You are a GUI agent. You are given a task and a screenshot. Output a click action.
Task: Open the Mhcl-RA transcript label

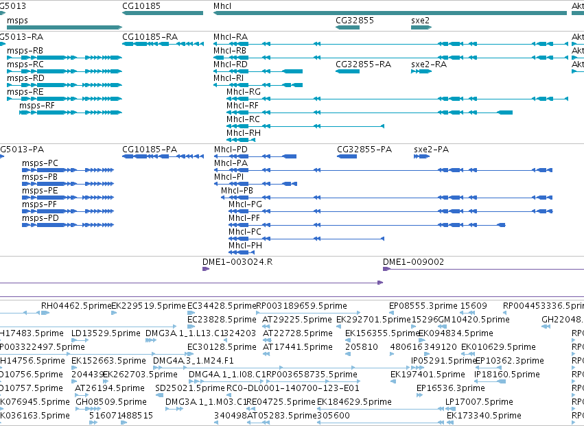point(231,36)
